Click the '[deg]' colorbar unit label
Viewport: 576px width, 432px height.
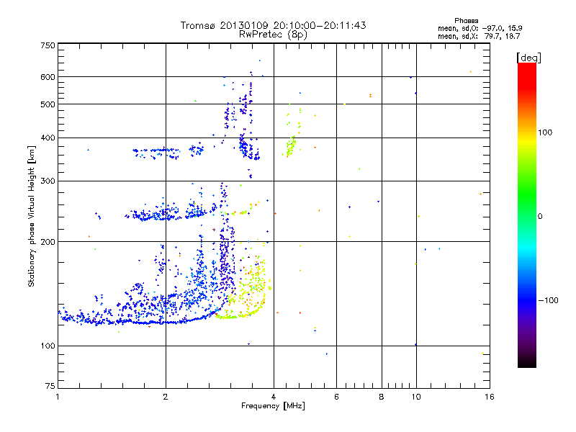(528, 58)
